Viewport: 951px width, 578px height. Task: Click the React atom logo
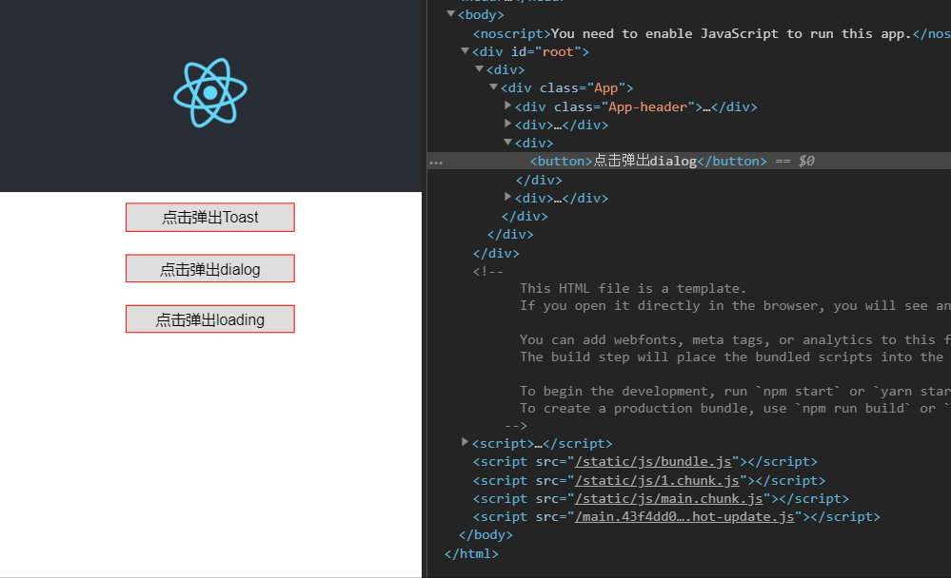[x=210, y=93]
